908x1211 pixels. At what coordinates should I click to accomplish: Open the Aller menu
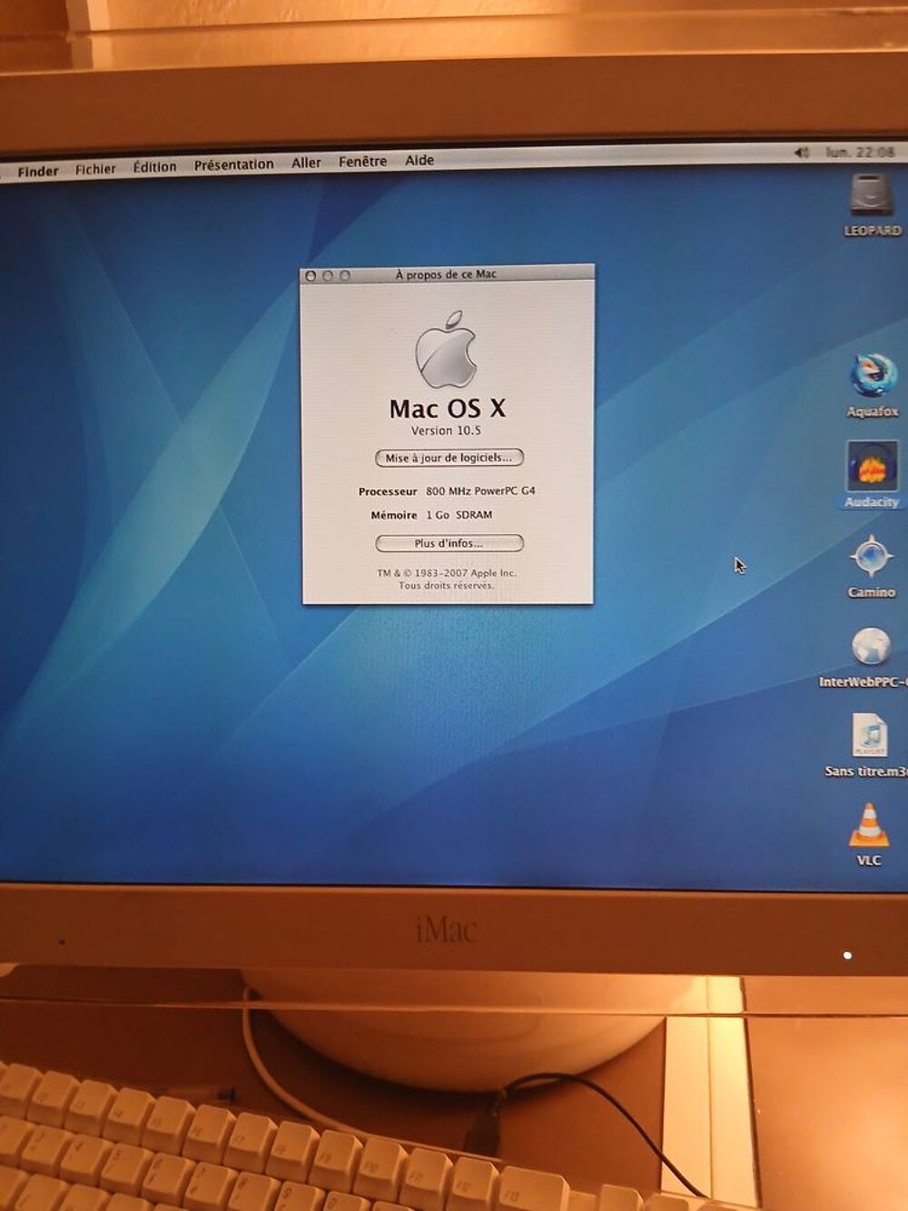306,163
